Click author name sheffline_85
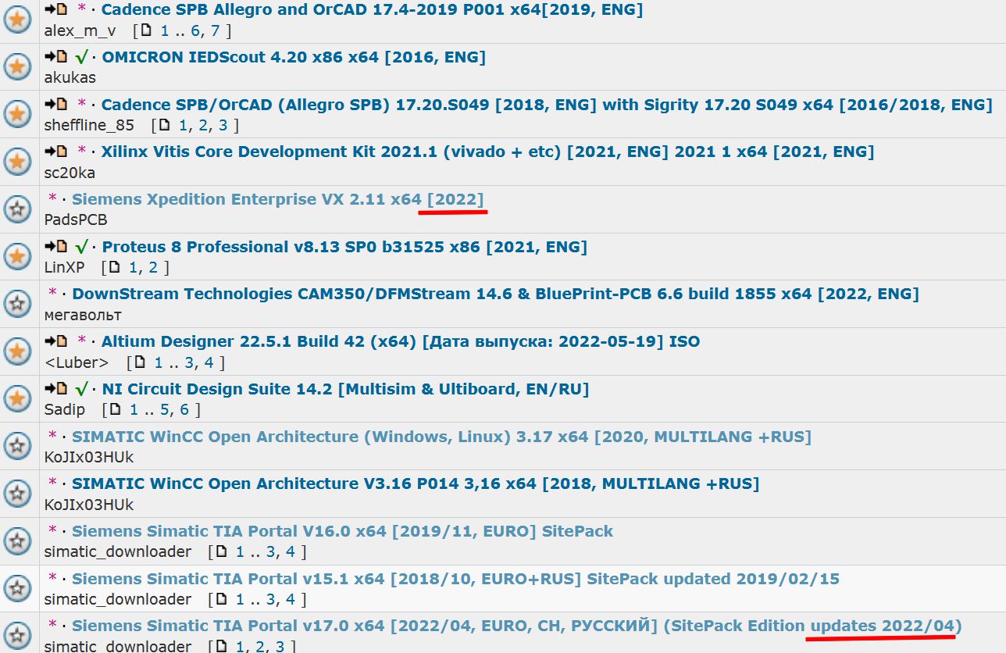This screenshot has width=1006, height=653. (89, 126)
